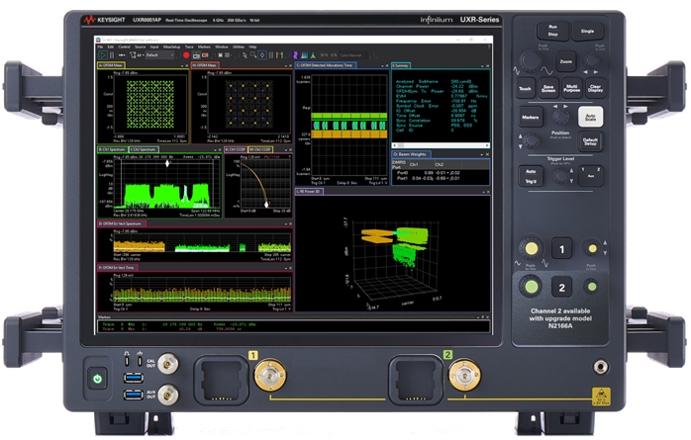Click the large horizontal scale knob
This screenshot has width=691, height=440.
coord(531,60)
